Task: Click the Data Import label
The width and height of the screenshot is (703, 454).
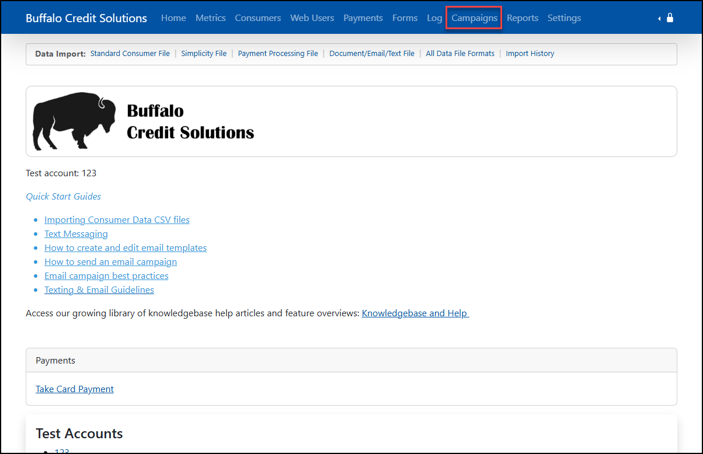Action: point(60,54)
